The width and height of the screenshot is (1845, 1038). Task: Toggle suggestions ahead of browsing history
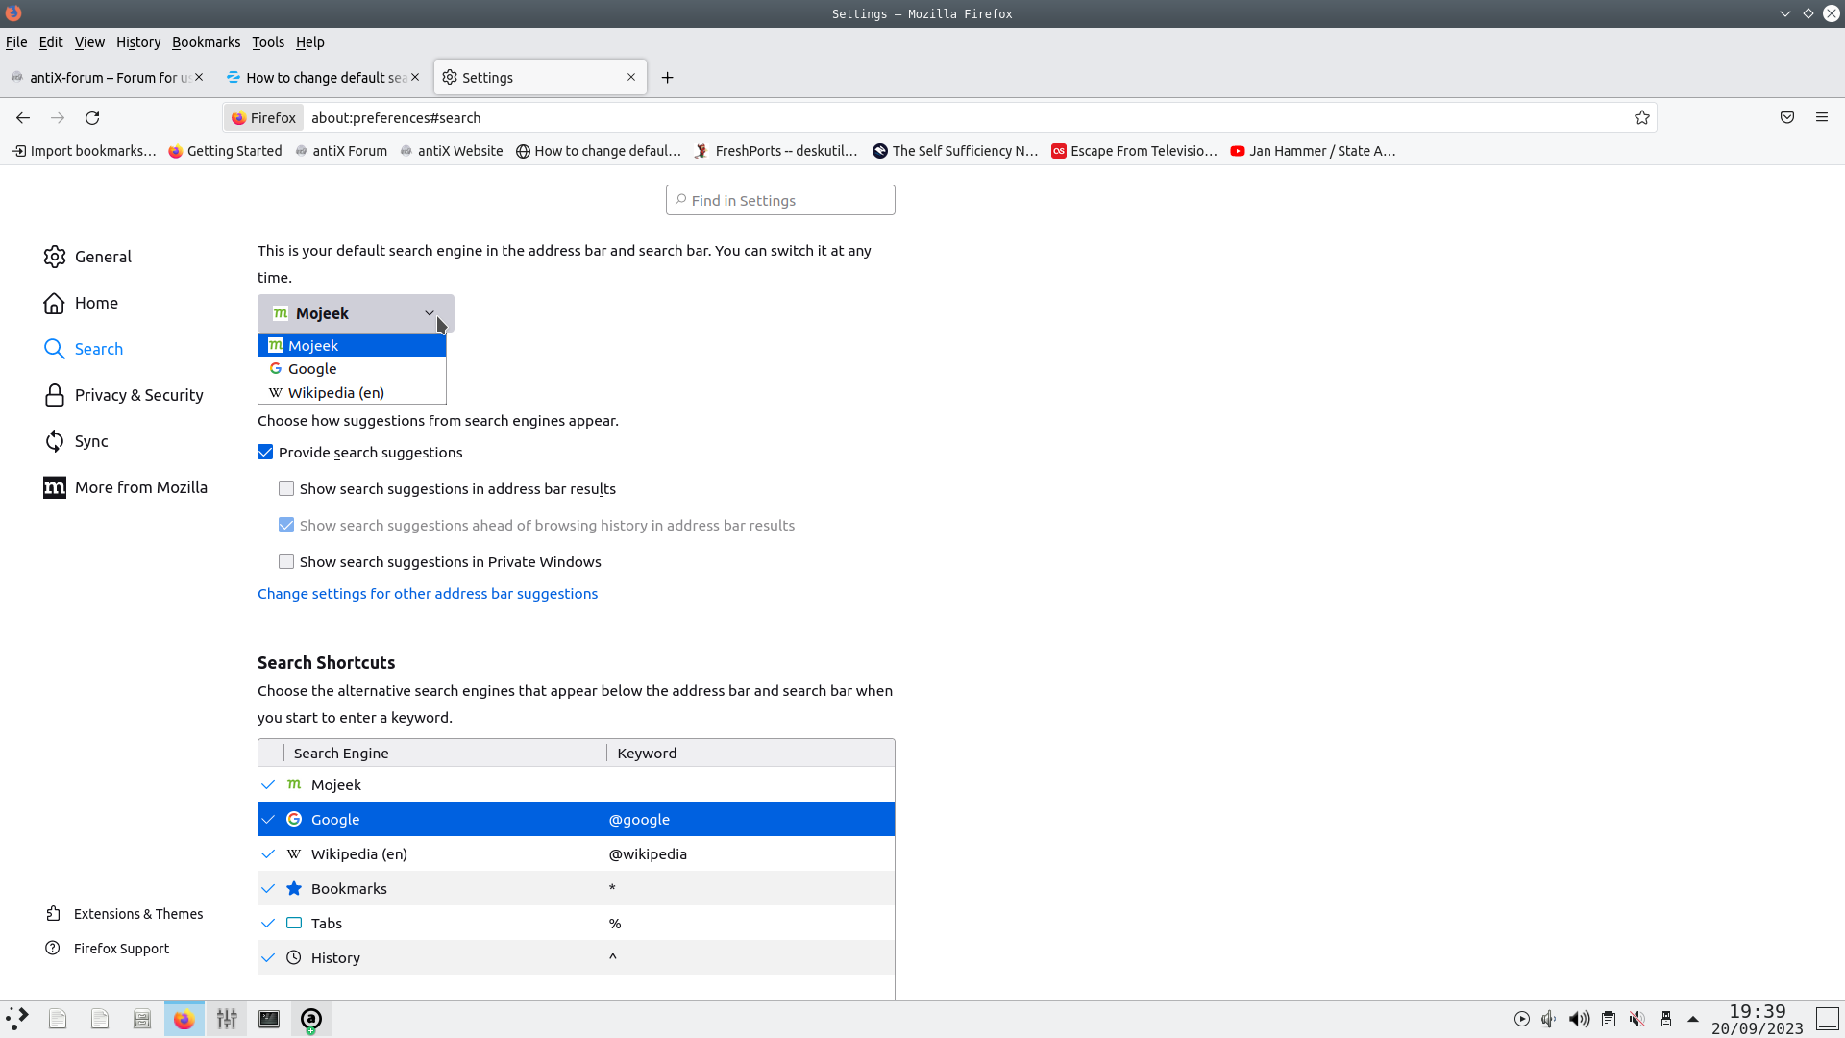[286, 525]
